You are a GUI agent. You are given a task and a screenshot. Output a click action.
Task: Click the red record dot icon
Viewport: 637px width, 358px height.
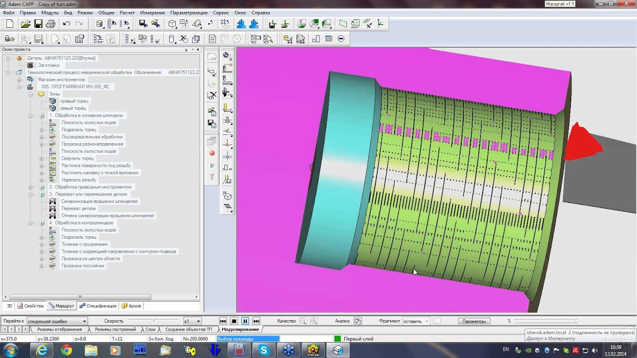tap(212, 154)
